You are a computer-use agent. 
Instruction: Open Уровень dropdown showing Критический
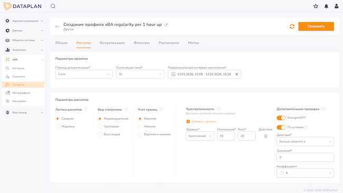coord(200,136)
